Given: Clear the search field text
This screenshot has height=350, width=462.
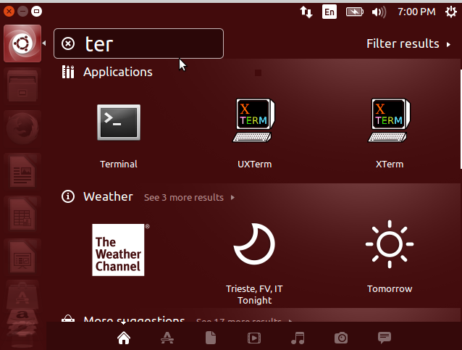Looking at the screenshot, I should click(x=68, y=43).
